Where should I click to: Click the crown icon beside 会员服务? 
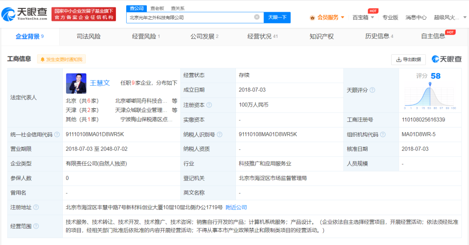tap(312, 18)
